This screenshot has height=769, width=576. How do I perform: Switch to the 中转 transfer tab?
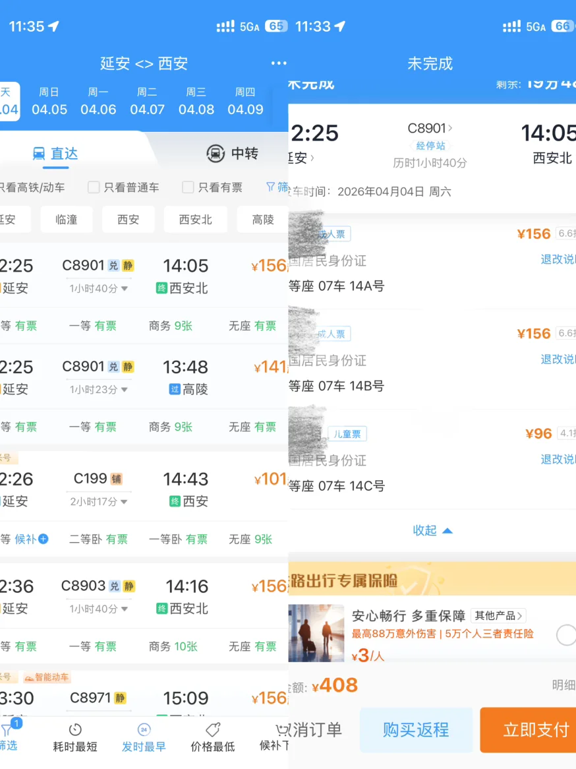pos(232,154)
